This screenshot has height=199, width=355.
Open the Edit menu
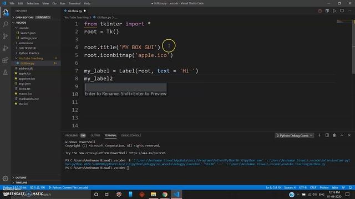click(x=21, y=3)
